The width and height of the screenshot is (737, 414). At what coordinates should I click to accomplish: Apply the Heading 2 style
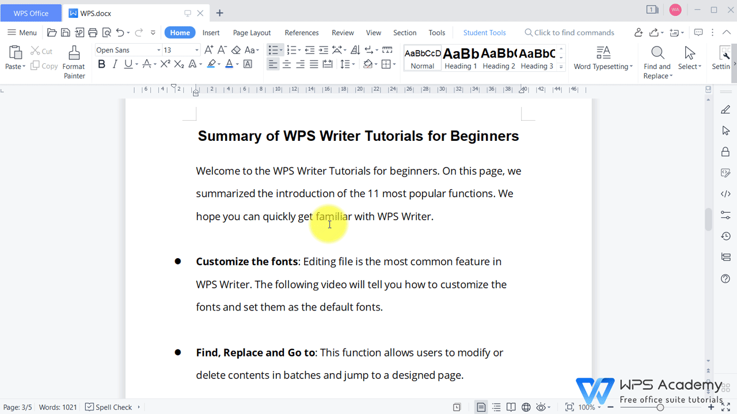point(499,58)
